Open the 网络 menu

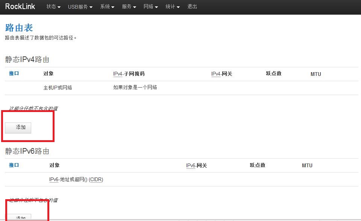coord(151,7)
